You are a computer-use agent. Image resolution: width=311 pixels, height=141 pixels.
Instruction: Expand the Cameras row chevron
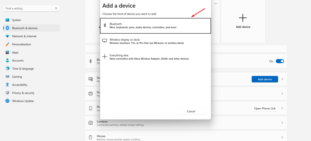282,123
